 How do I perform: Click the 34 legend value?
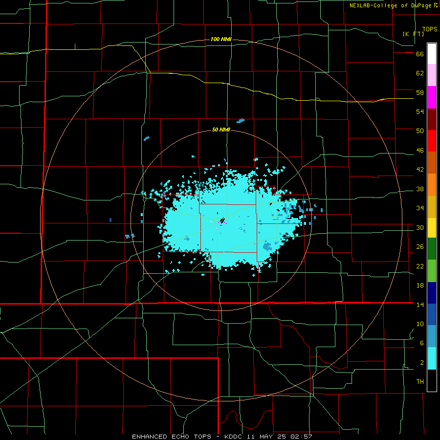pyautogui.click(x=420, y=208)
